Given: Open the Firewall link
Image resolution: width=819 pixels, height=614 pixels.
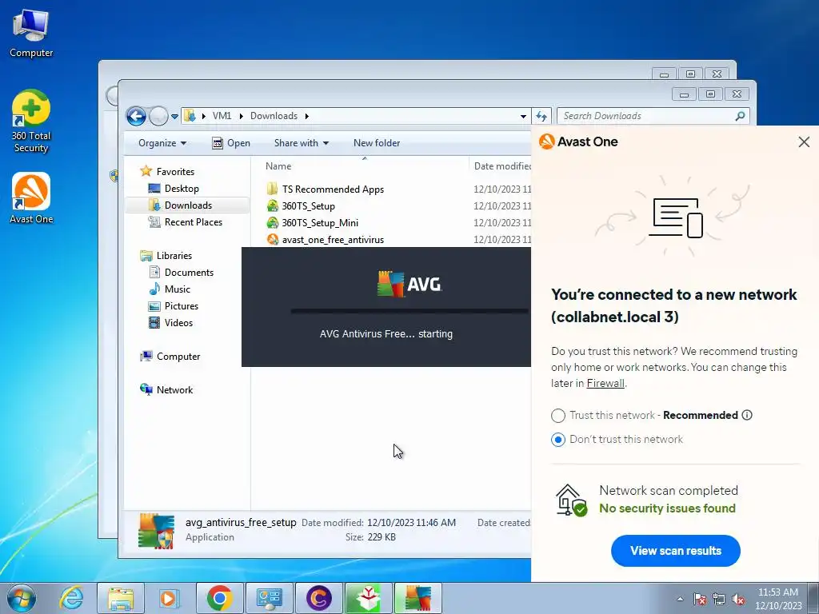Looking at the screenshot, I should coord(605,383).
